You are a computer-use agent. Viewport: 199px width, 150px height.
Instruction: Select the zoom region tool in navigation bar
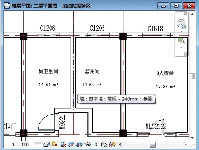coord(181,40)
